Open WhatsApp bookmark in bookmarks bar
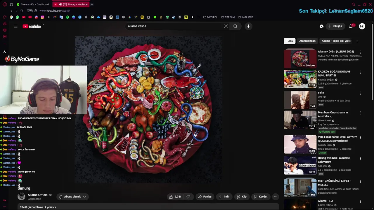Image resolution: width=374 pixels, height=210 pixels. click(18, 17)
